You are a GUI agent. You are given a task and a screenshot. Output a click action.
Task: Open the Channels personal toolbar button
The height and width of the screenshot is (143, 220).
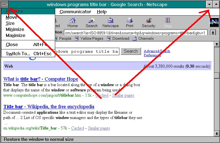[143, 38]
